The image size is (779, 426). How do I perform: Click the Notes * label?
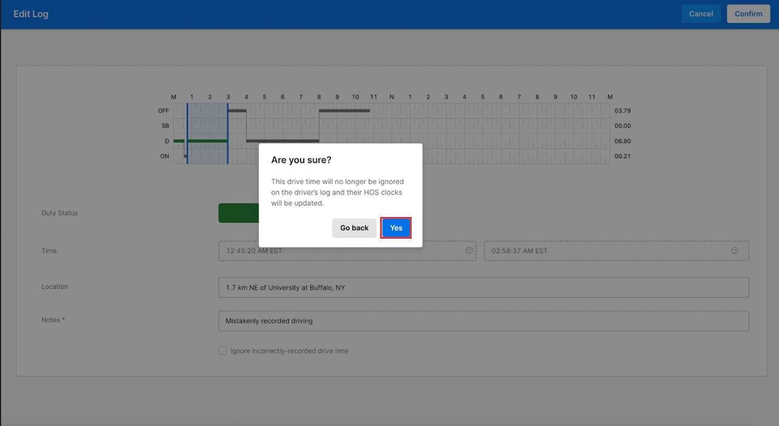53,320
